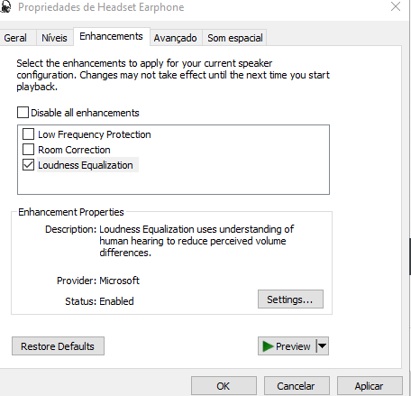The height and width of the screenshot is (396, 411).
Task: Check Disable all enhancements
Action: click(23, 113)
